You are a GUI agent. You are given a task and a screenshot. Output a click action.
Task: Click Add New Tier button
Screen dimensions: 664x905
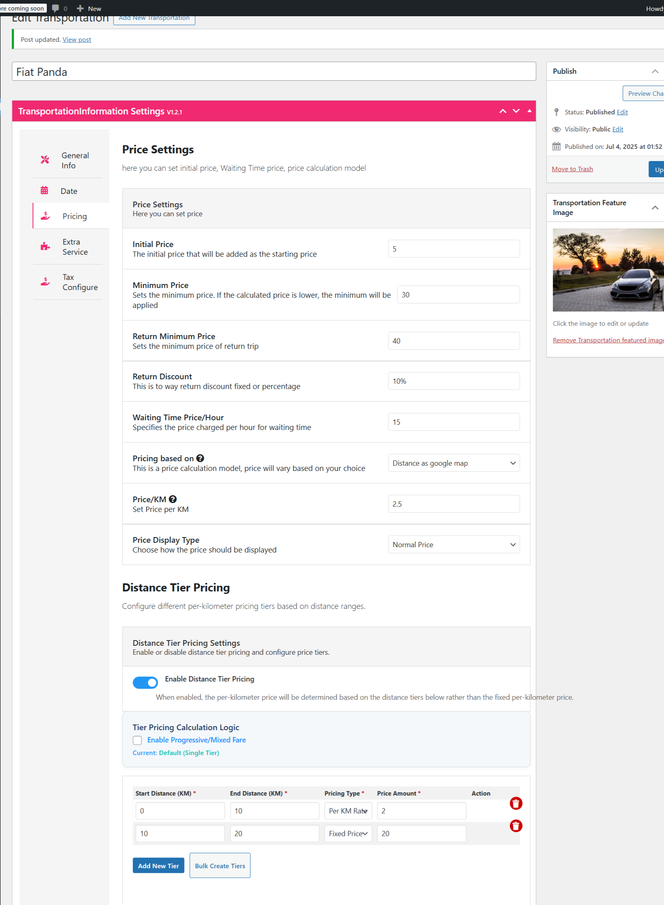[158, 866]
